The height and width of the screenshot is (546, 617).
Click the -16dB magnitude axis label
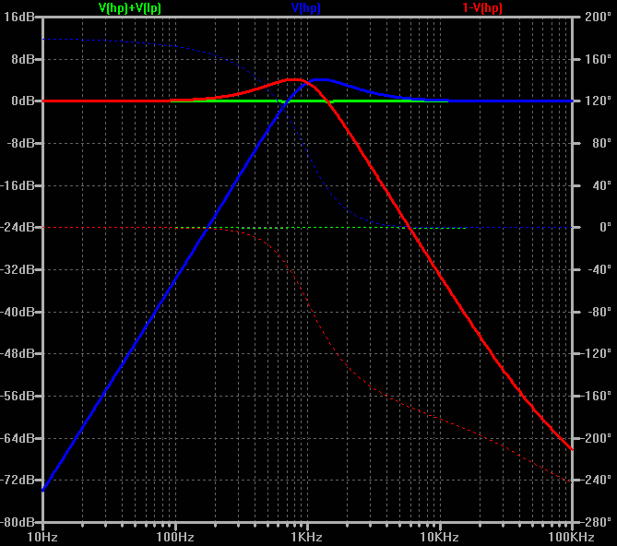coord(18,185)
